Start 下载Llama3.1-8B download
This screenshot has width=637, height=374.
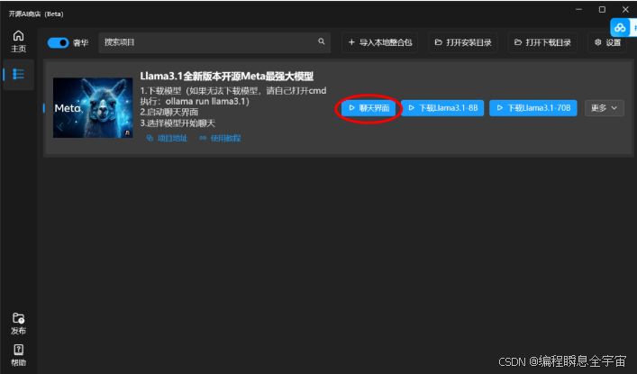pyautogui.click(x=442, y=108)
